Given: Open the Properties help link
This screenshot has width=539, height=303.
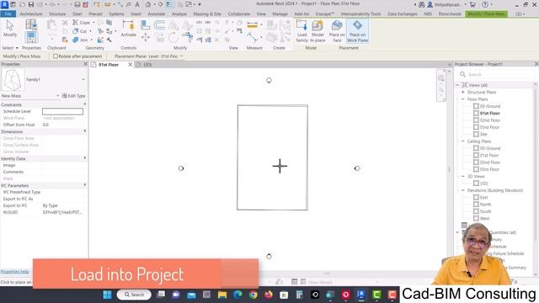Looking at the screenshot, I should click(14, 272).
